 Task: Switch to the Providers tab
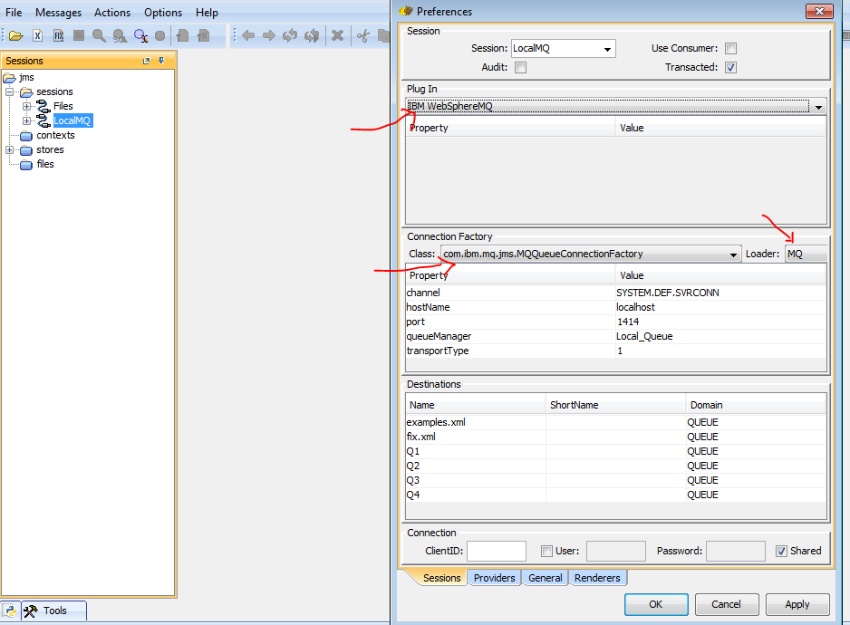coord(494,577)
